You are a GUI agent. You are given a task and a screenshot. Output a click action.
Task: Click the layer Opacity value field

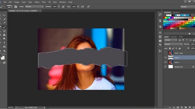coord(193,44)
